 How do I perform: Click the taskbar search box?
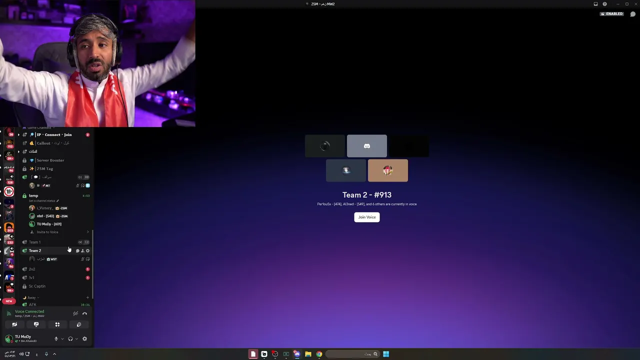click(352, 354)
